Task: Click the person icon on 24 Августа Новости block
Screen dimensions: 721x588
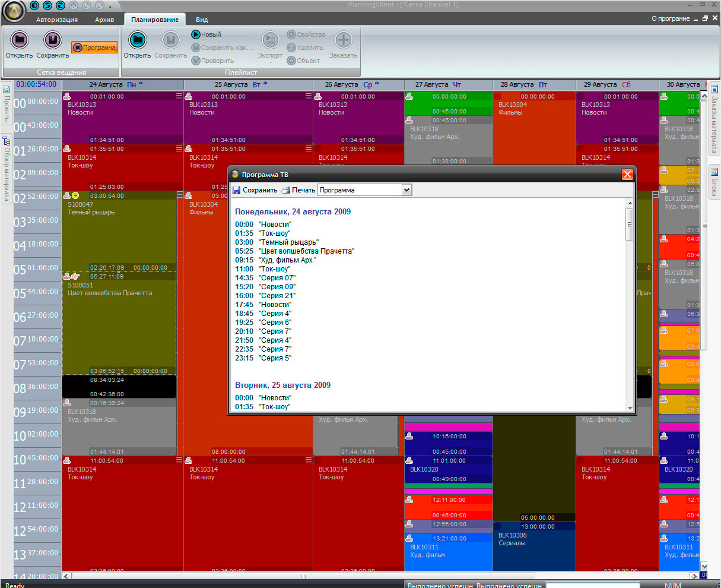Action: point(67,96)
